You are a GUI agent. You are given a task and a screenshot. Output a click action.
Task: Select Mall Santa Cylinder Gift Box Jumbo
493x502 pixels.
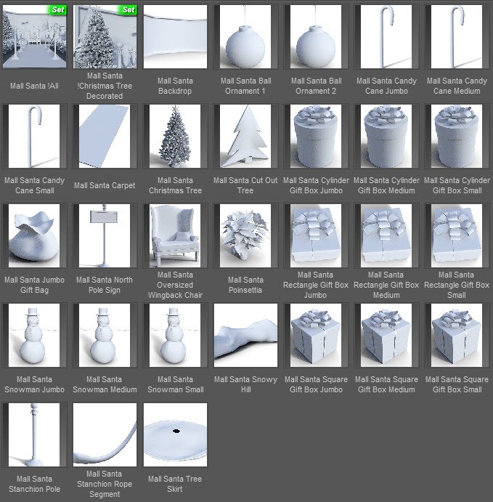pos(316,136)
